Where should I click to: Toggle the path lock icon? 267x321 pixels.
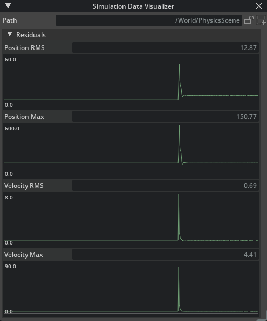coord(249,20)
